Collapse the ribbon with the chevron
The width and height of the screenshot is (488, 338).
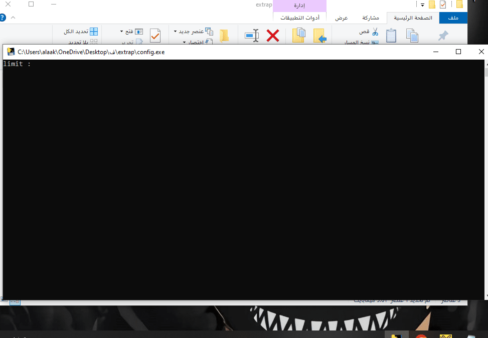tap(13, 18)
